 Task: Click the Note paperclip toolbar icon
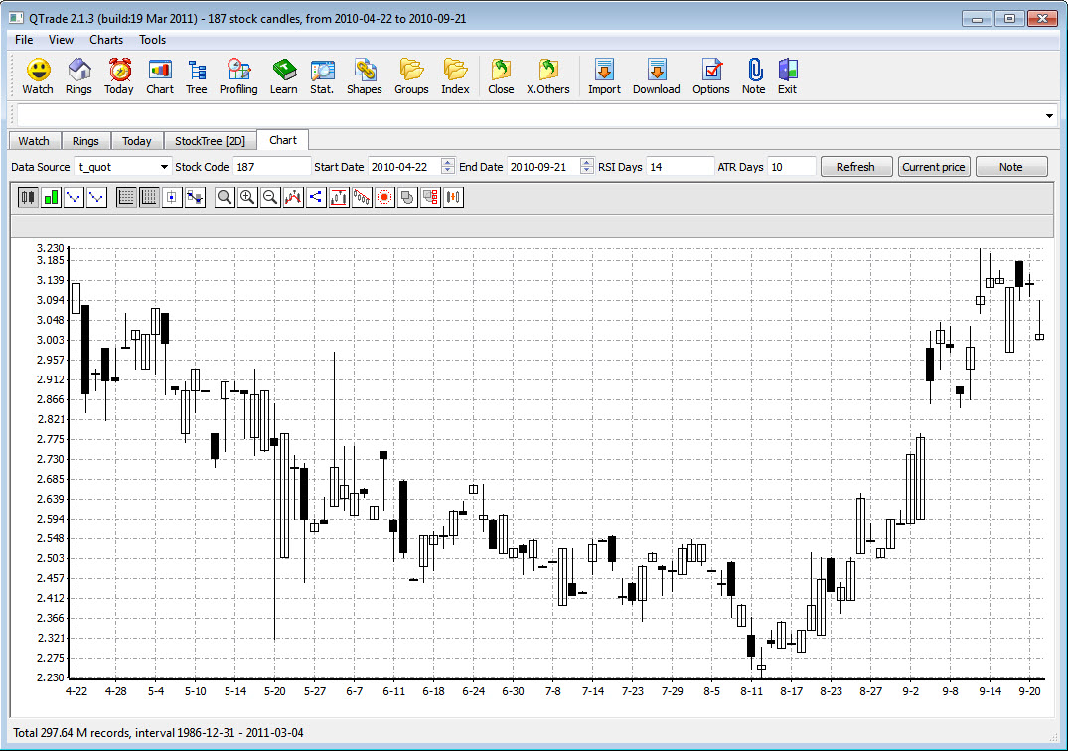pyautogui.click(x=754, y=75)
